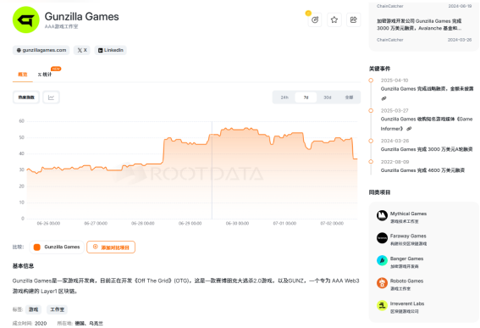This screenshot has height=328, width=480.
Task: Switch to the X statistics tab
Action: pos(45,75)
